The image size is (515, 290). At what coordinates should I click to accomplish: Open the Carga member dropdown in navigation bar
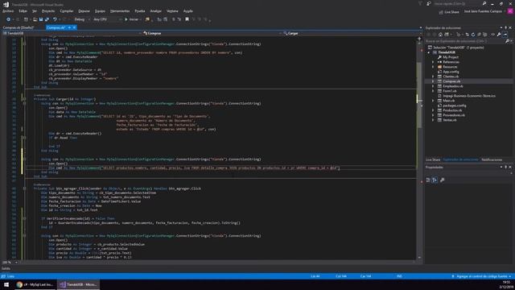pyautogui.click(x=351, y=33)
